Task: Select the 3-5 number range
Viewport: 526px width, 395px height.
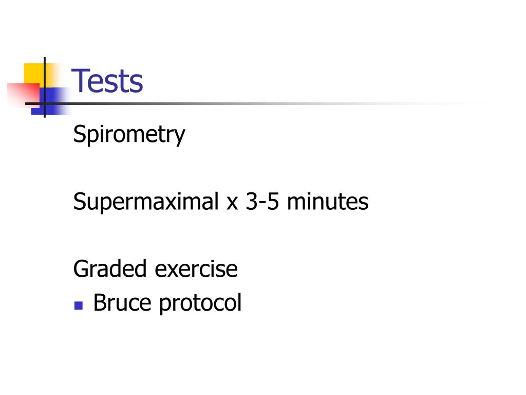Action: (262, 202)
